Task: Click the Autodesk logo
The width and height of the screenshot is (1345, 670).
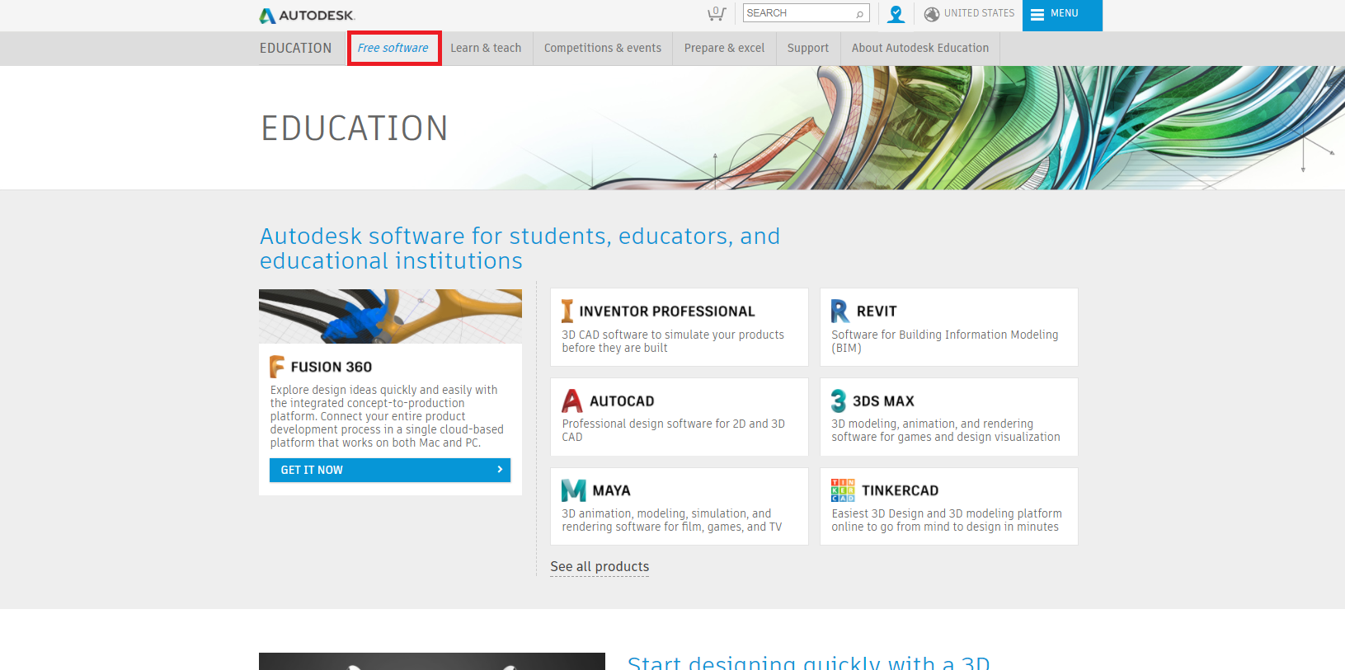Action: click(307, 16)
